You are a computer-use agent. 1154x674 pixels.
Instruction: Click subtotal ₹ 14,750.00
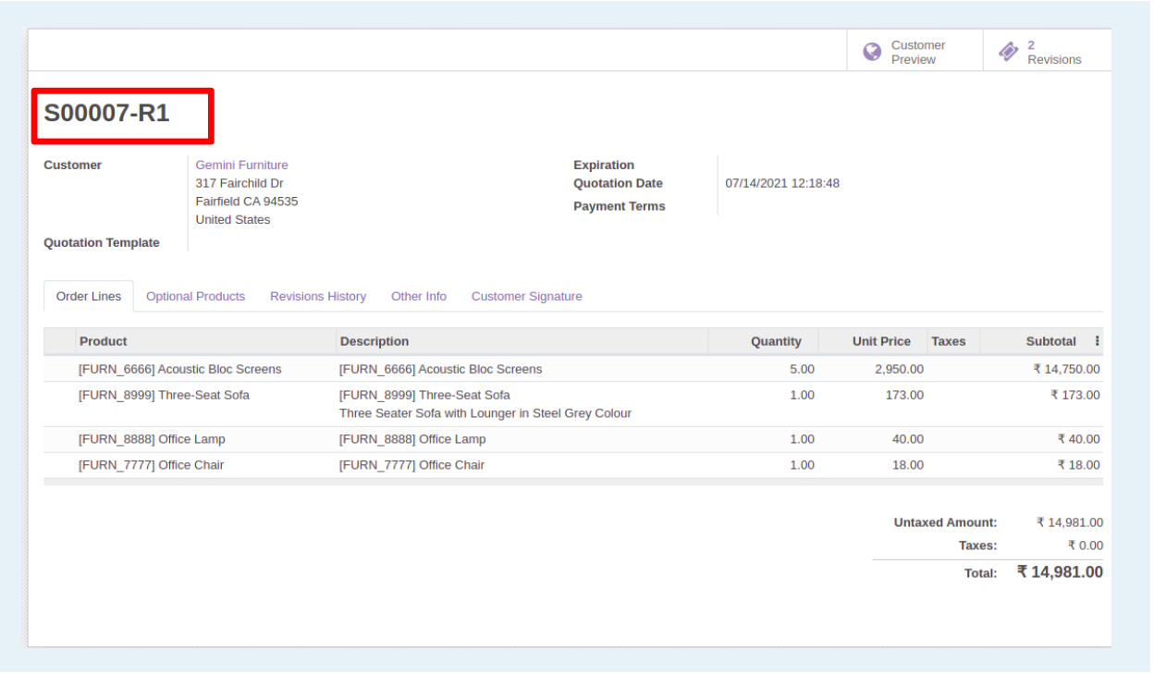[1066, 369]
